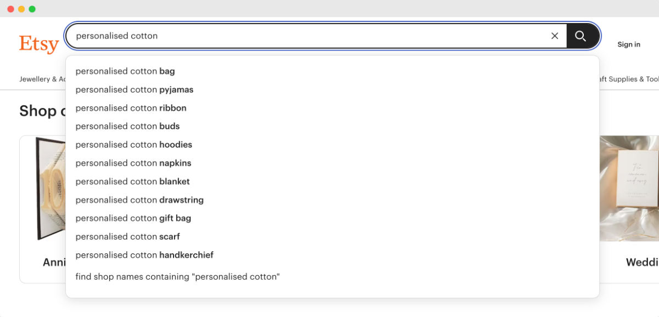
Task: Find shop names containing "personalised cotton"
Action: [177, 277]
